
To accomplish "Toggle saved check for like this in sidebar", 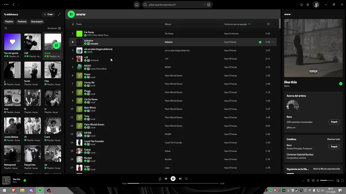I will pos(341,84).
